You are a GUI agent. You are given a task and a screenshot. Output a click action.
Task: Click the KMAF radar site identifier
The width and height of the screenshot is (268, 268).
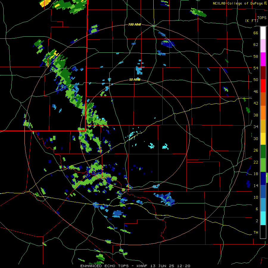[x=142, y=266]
